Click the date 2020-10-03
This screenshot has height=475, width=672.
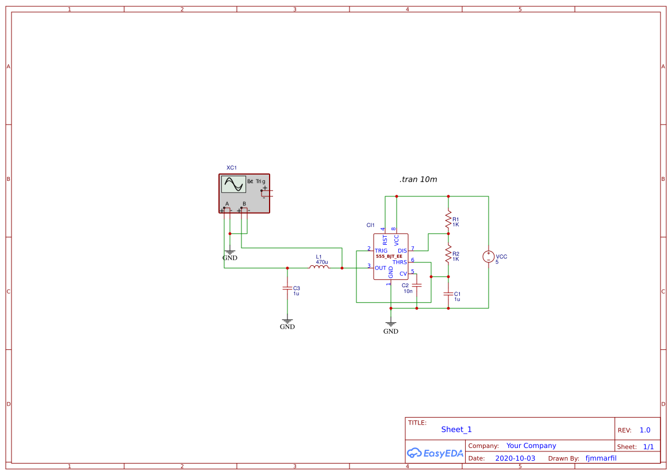pos(516,458)
